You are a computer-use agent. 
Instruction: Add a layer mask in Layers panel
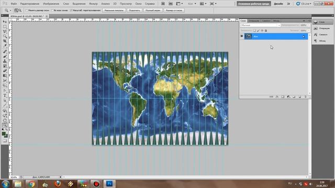283,97
